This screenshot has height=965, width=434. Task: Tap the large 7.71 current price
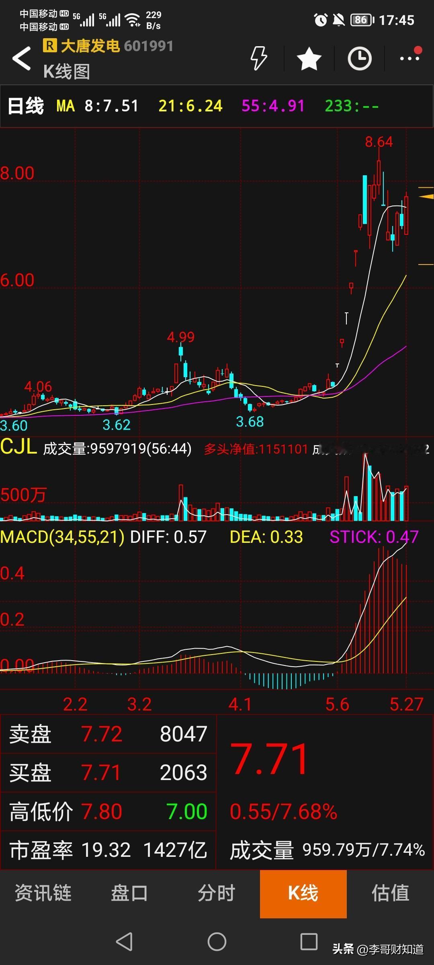coord(270,760)
